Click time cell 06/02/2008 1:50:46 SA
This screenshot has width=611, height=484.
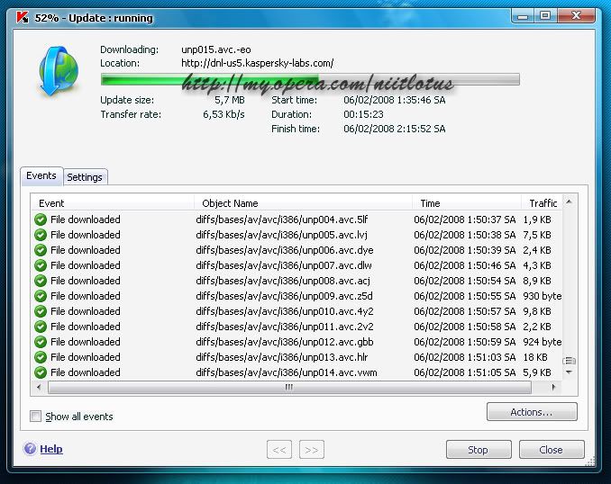click(464, 265)
